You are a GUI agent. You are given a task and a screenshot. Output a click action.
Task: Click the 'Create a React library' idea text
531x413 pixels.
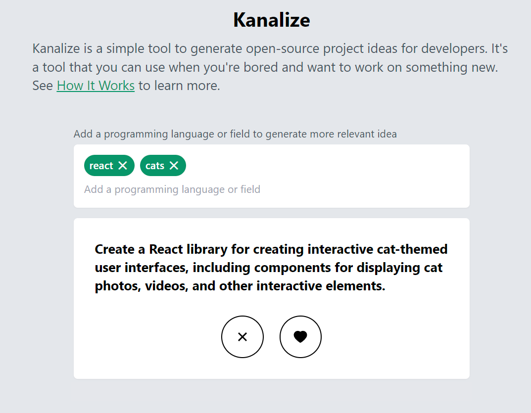271,268
